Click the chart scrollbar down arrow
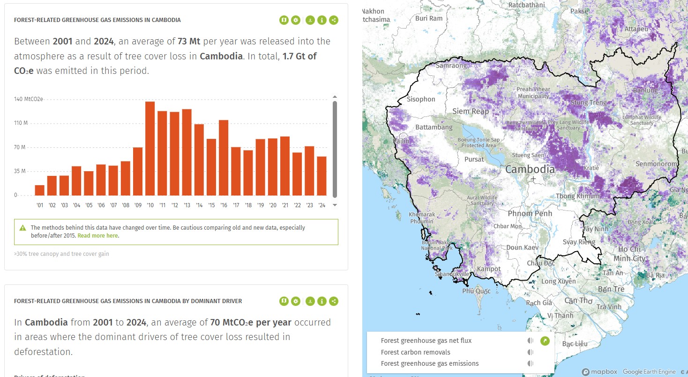The width and height of the screenshot is (688, 377). coord(335,205)
